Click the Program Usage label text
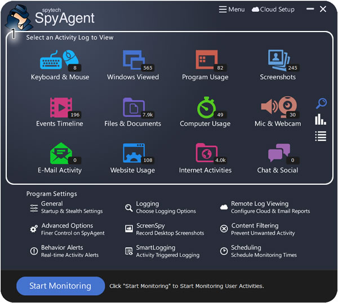 click(205, 77)
